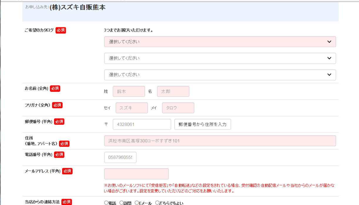Focus the 名 given name field showing 太郎
The image size is (359, 205).
pos(173,91)
